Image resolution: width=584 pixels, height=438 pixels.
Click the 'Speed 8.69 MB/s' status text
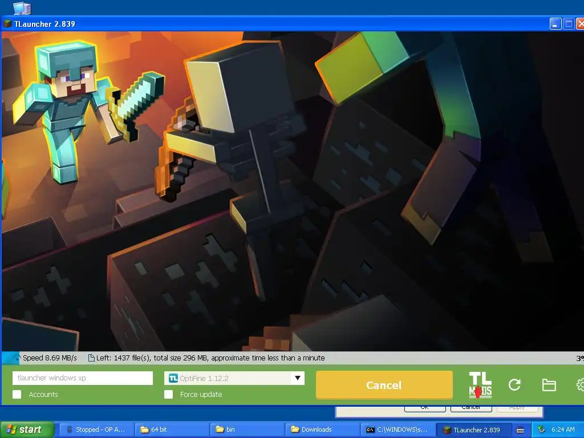point(50,358)
